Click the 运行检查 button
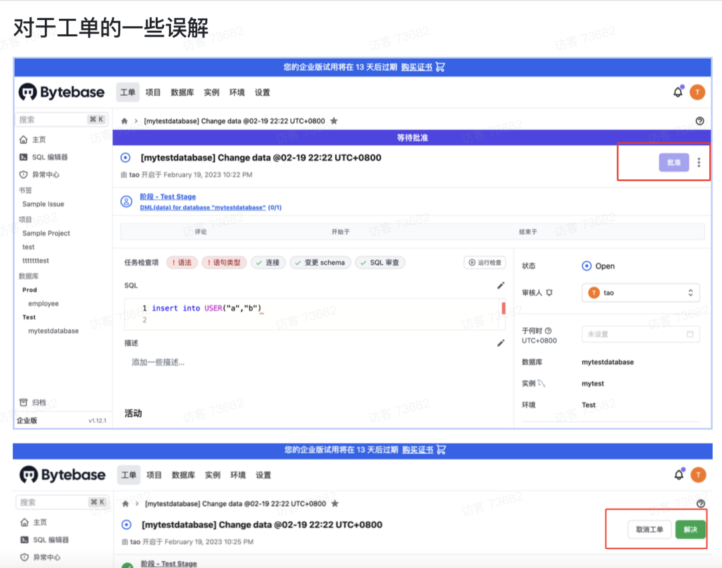Viewport: 722px width, 568px height. pos(485,262)
